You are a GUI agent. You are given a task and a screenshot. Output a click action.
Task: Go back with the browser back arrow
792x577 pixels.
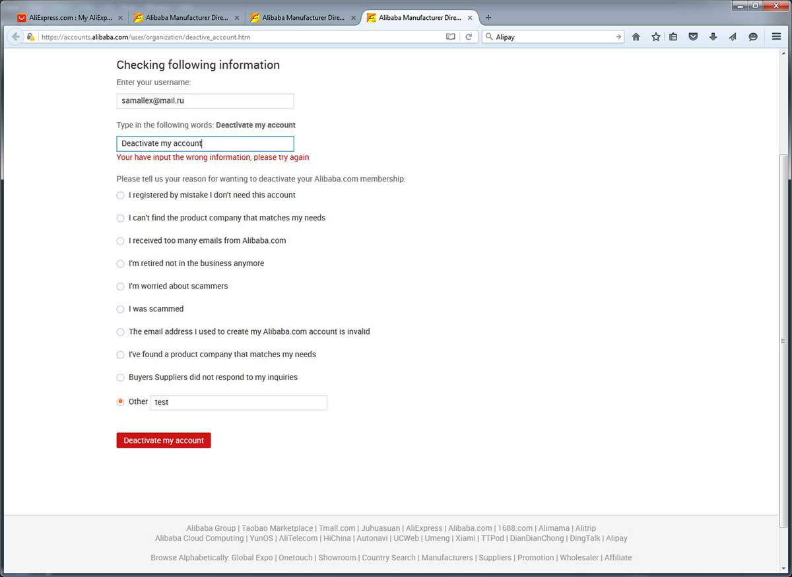(x=15, y=37)
